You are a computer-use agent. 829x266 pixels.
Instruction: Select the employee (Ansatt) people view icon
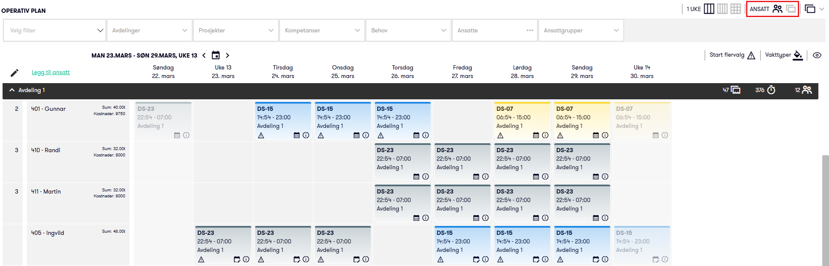tap(778, 9)
